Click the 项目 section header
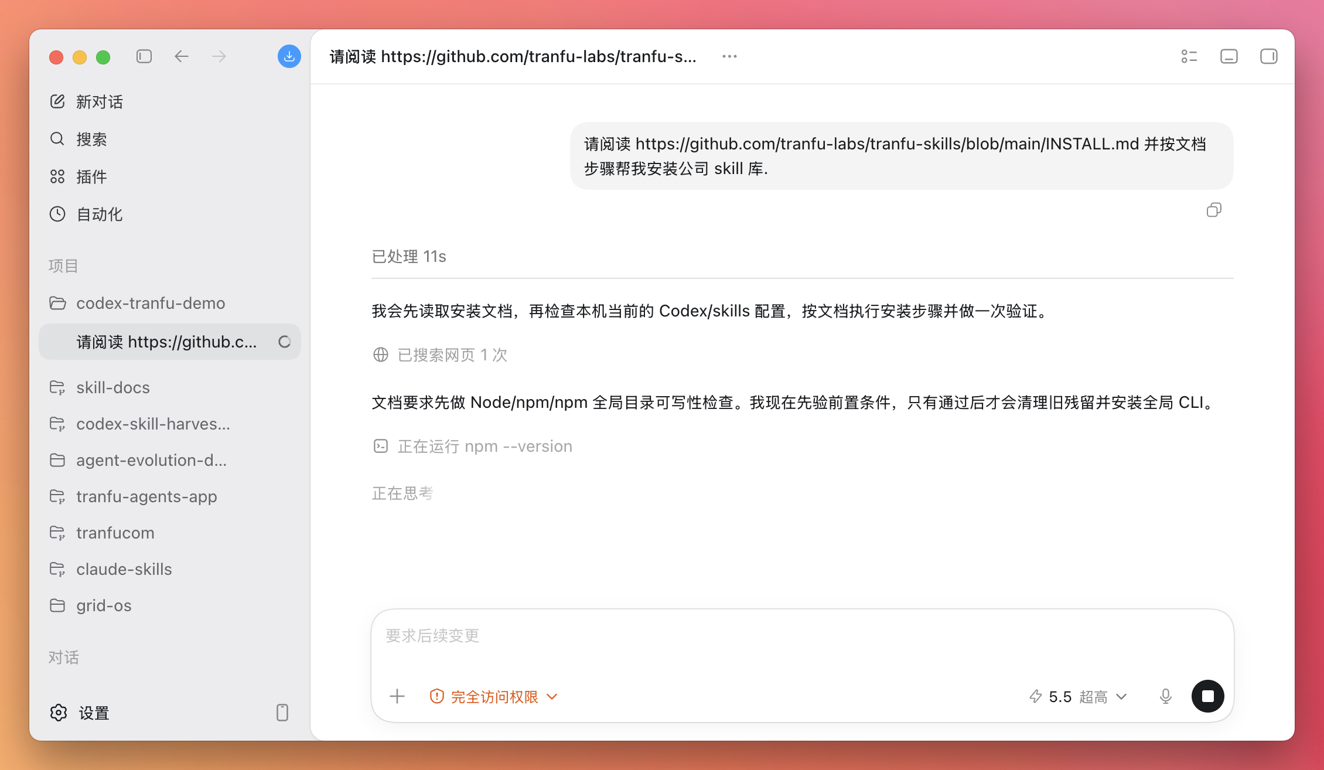 tap(63, 266)
